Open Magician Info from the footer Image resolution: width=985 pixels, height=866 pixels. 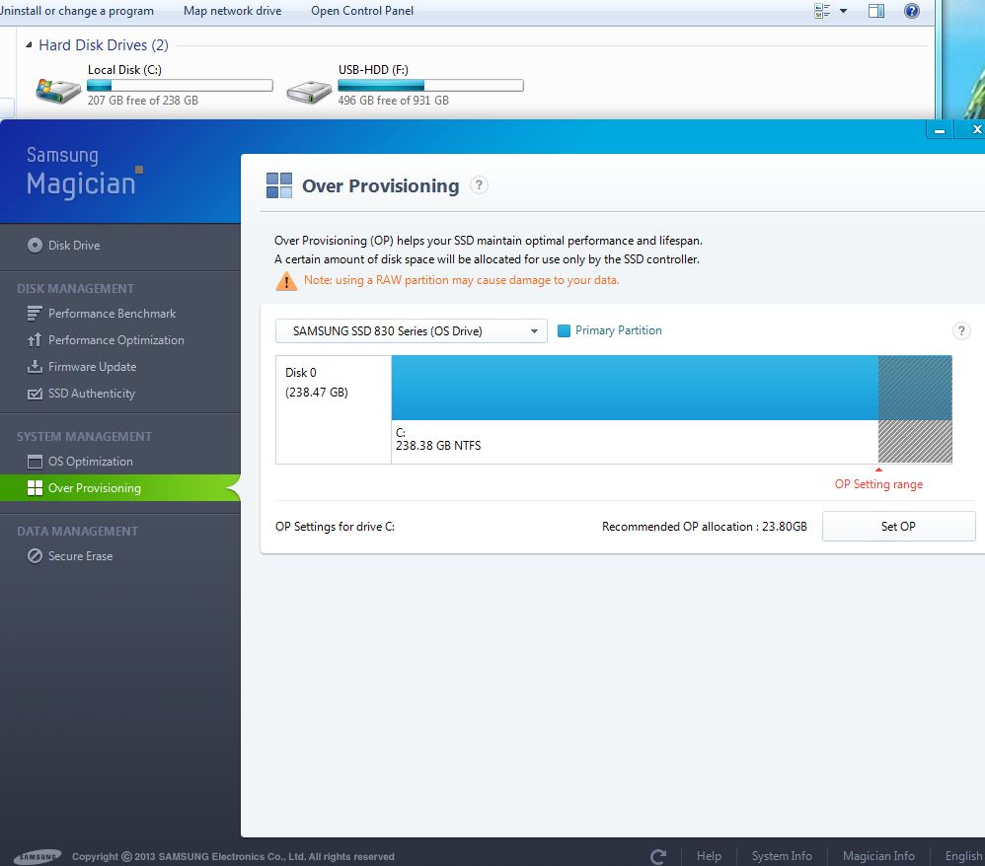click(878, 856)
